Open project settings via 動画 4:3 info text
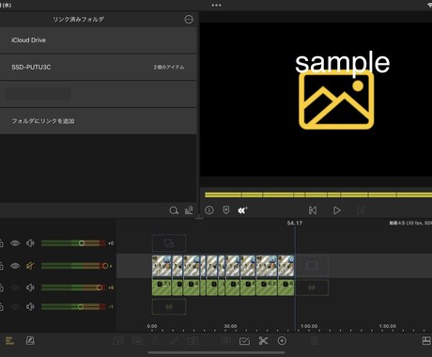432x357 pixels. point(410,224)
